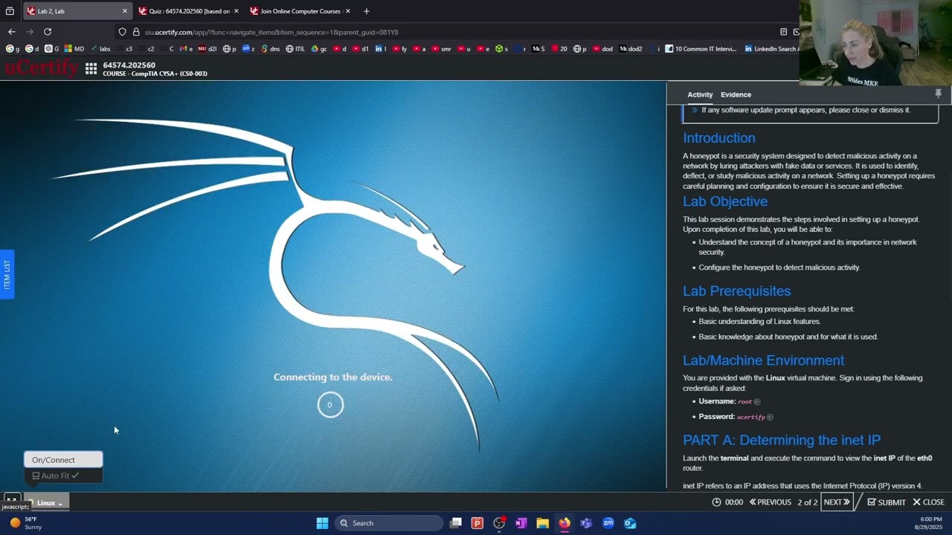The image size is (952, 535).
Task: Go to the PREVIOUS item
Action: pos(770,502)
